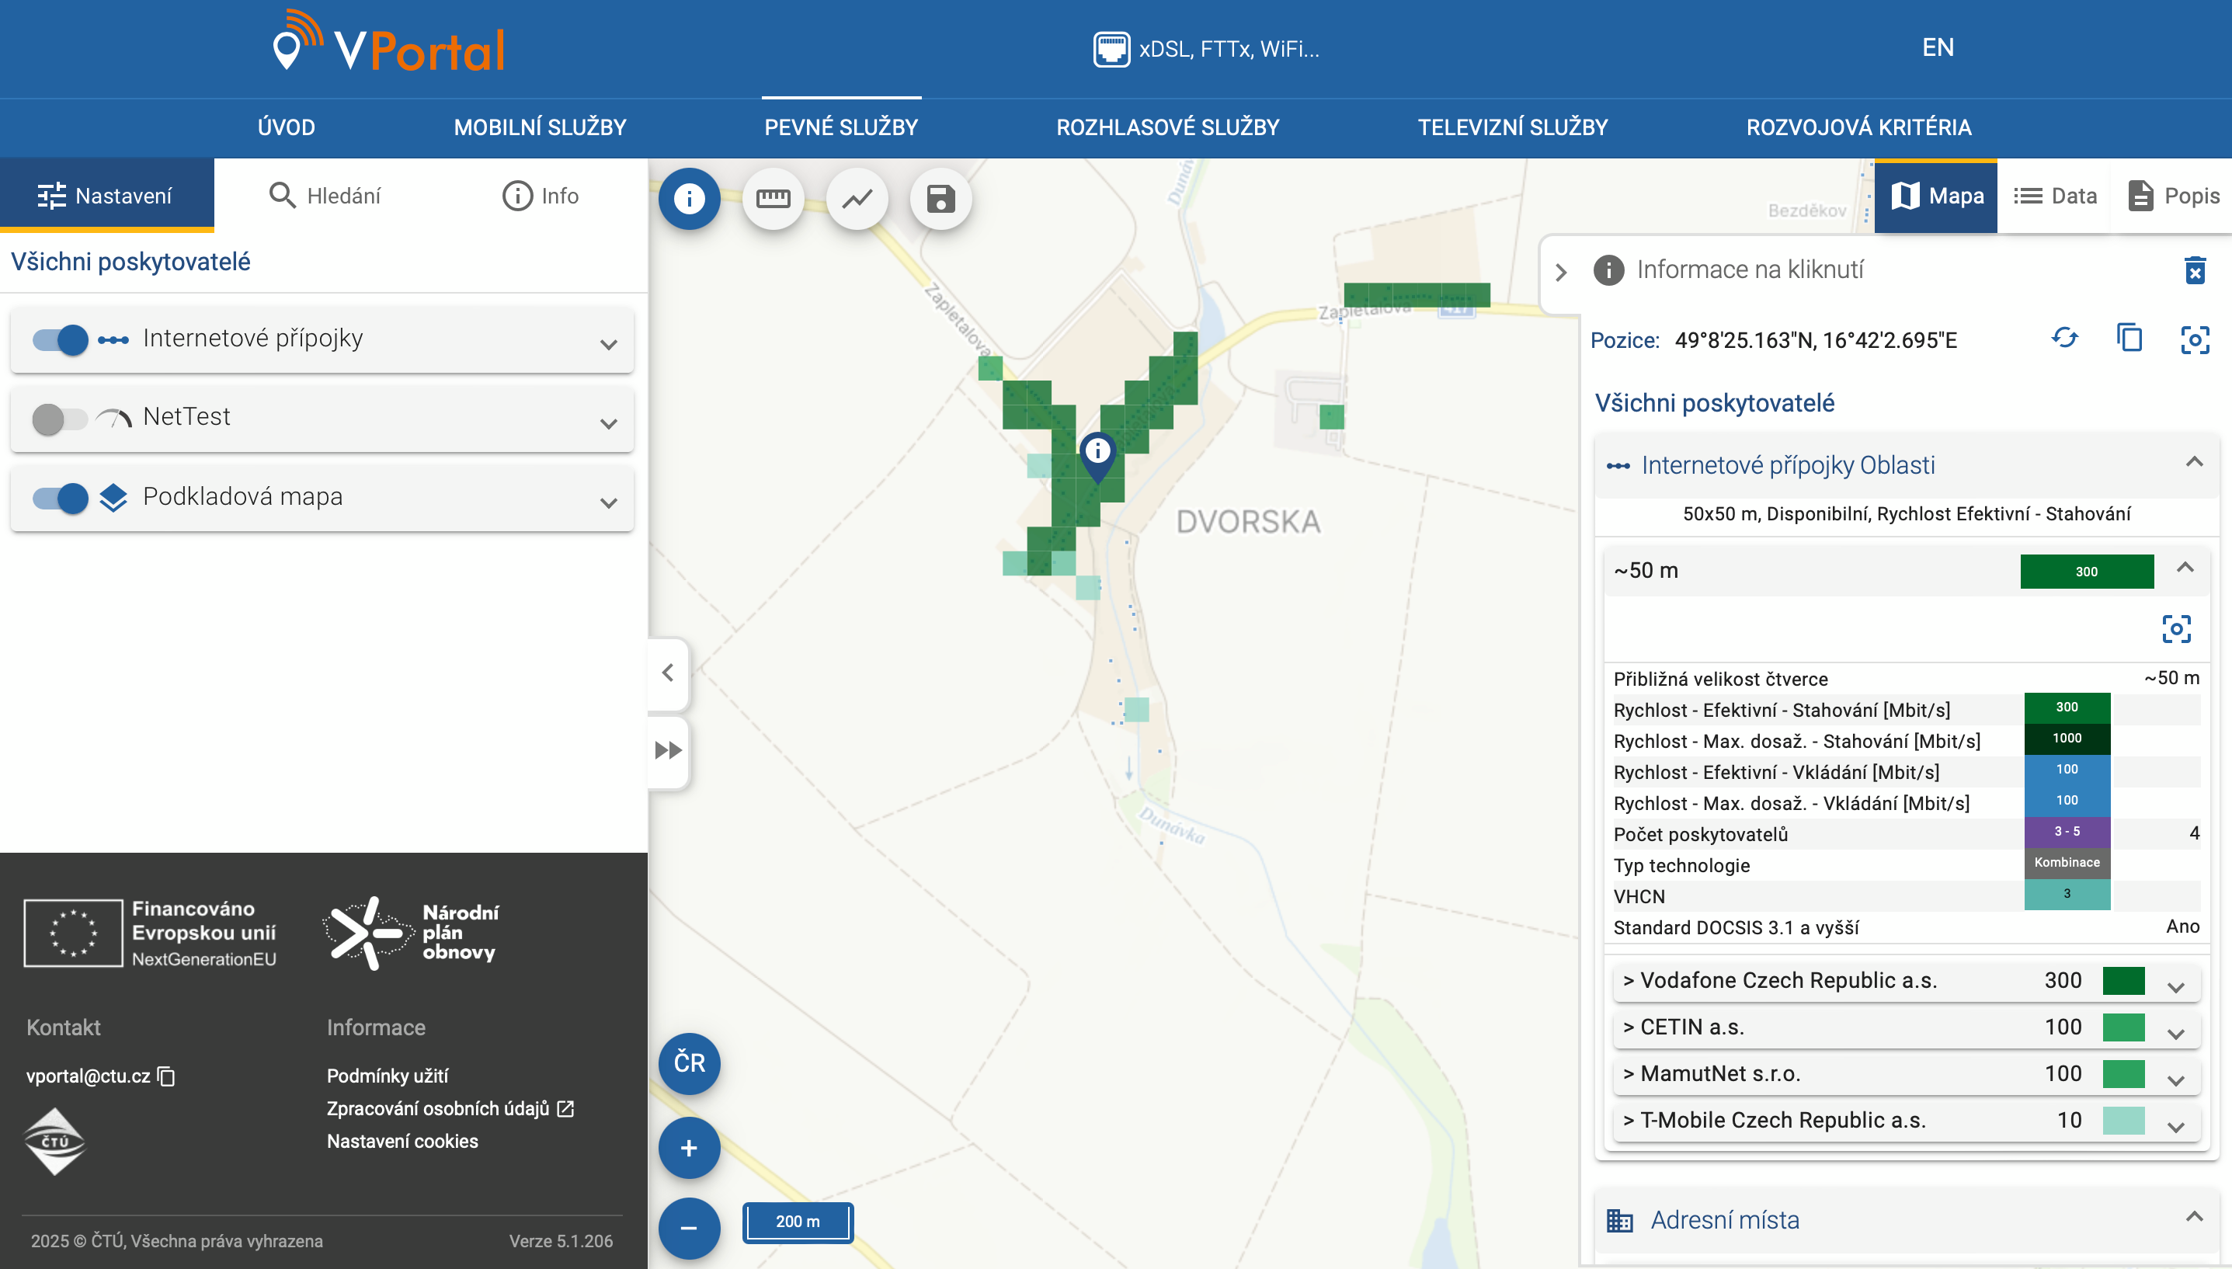Center map on position coordinates
Image resolution: width=2232 pixels, height=1269 pixels.
[x=2194, y=340]
